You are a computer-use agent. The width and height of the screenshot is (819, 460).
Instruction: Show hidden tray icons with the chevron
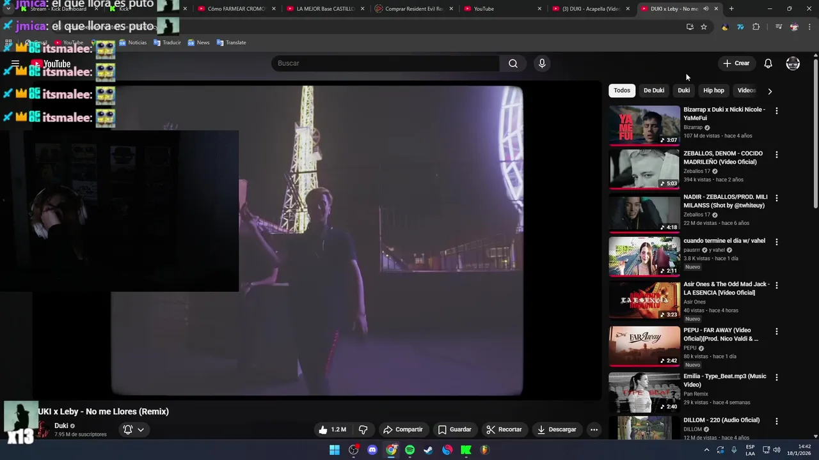point(706,450)
